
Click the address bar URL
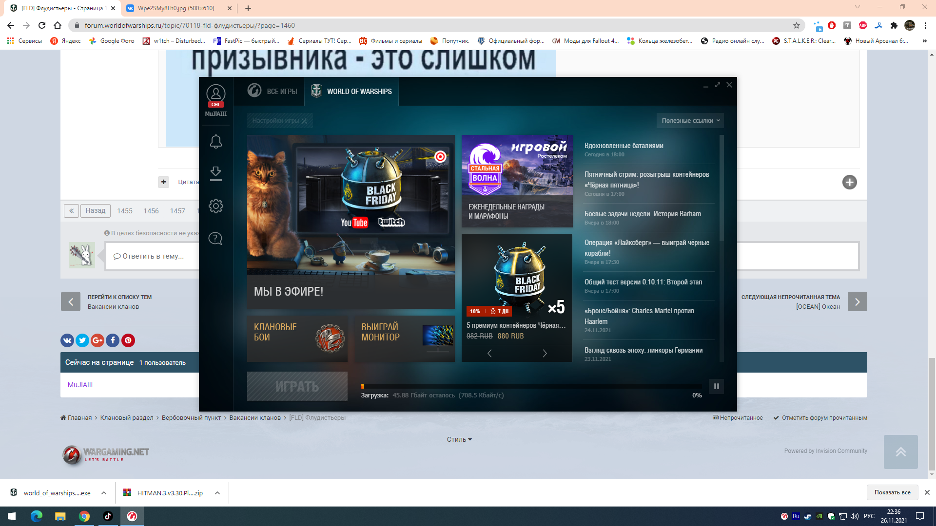point(190,25)
